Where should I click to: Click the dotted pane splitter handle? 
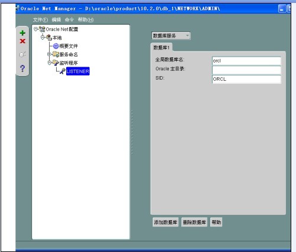click(x=132, y=132)
